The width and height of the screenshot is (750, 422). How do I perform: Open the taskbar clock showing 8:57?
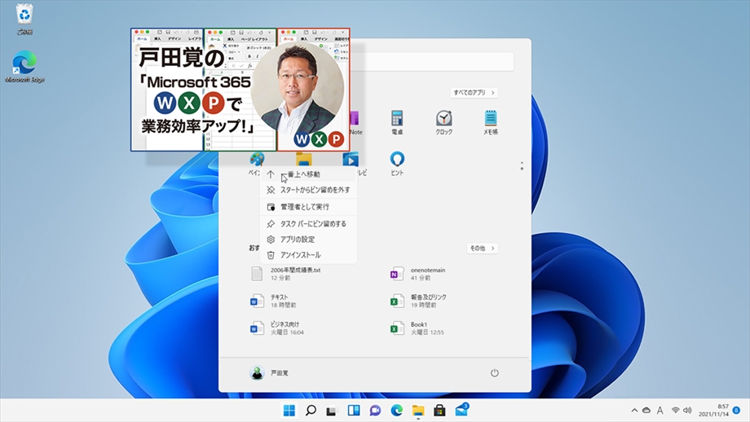coord(713,410)
